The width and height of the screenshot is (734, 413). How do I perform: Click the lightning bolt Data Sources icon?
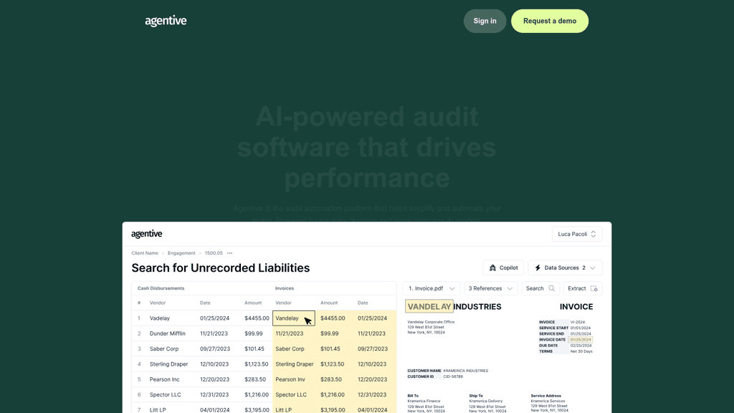tap(538, 267)
